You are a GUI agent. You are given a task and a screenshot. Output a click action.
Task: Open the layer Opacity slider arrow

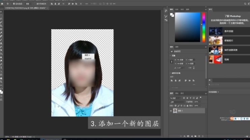tap(200, 102)
